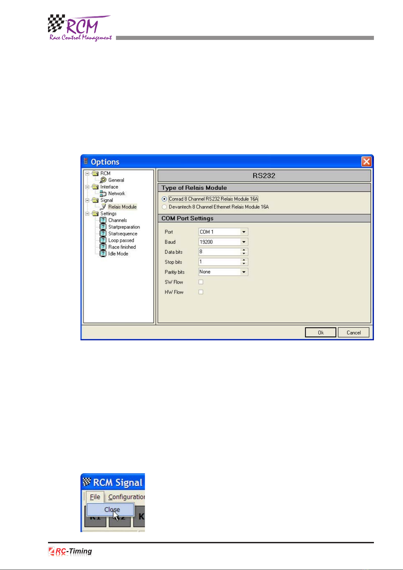Click the Channels settings icon
This screenshot has height=570, width=403.
pyautogui.click(x=103, y=220)
